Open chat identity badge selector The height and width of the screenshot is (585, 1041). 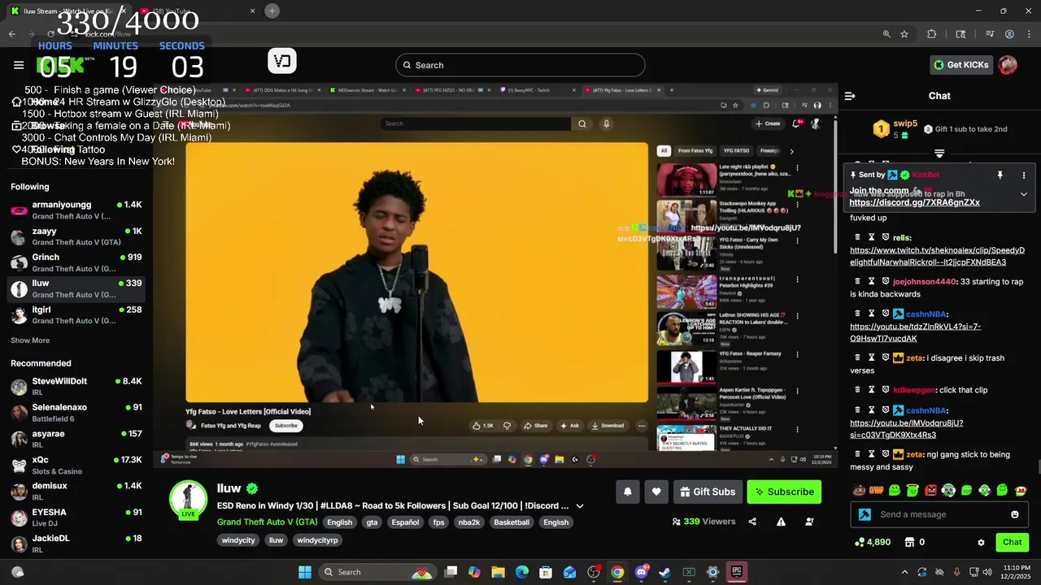coord(865,514)
